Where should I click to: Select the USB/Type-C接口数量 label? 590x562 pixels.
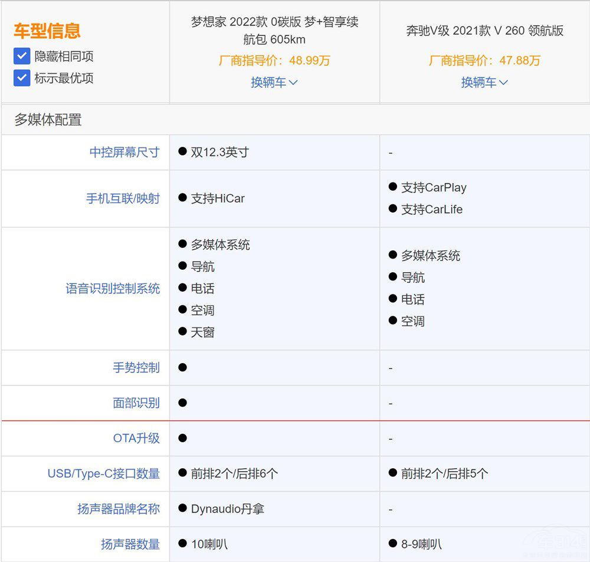coord(103,473)
